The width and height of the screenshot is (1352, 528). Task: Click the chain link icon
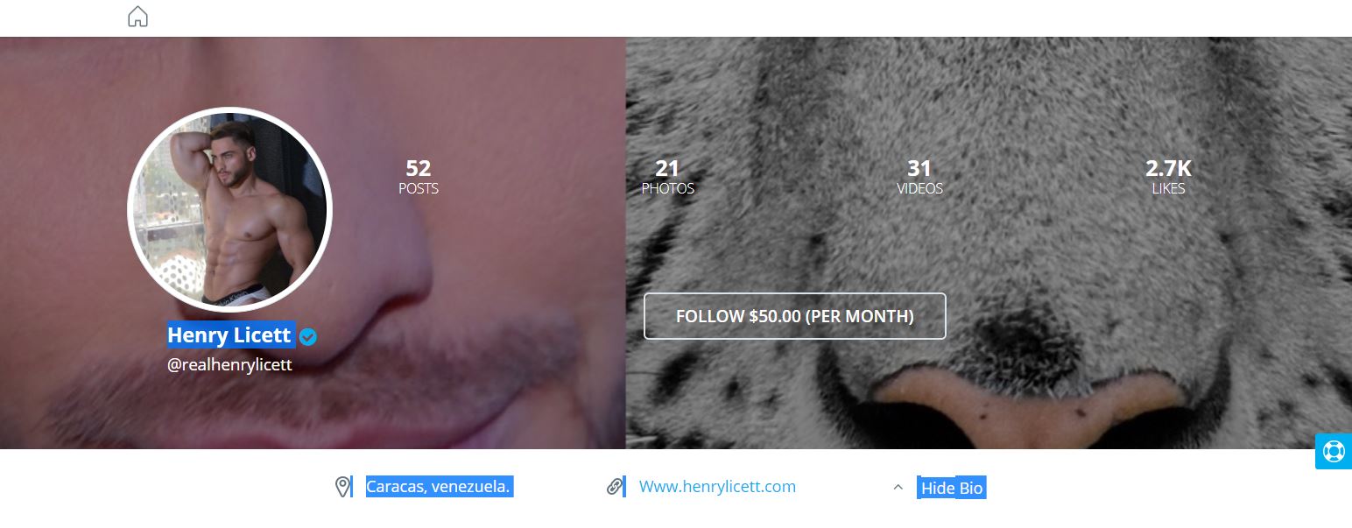coord(614,487)
